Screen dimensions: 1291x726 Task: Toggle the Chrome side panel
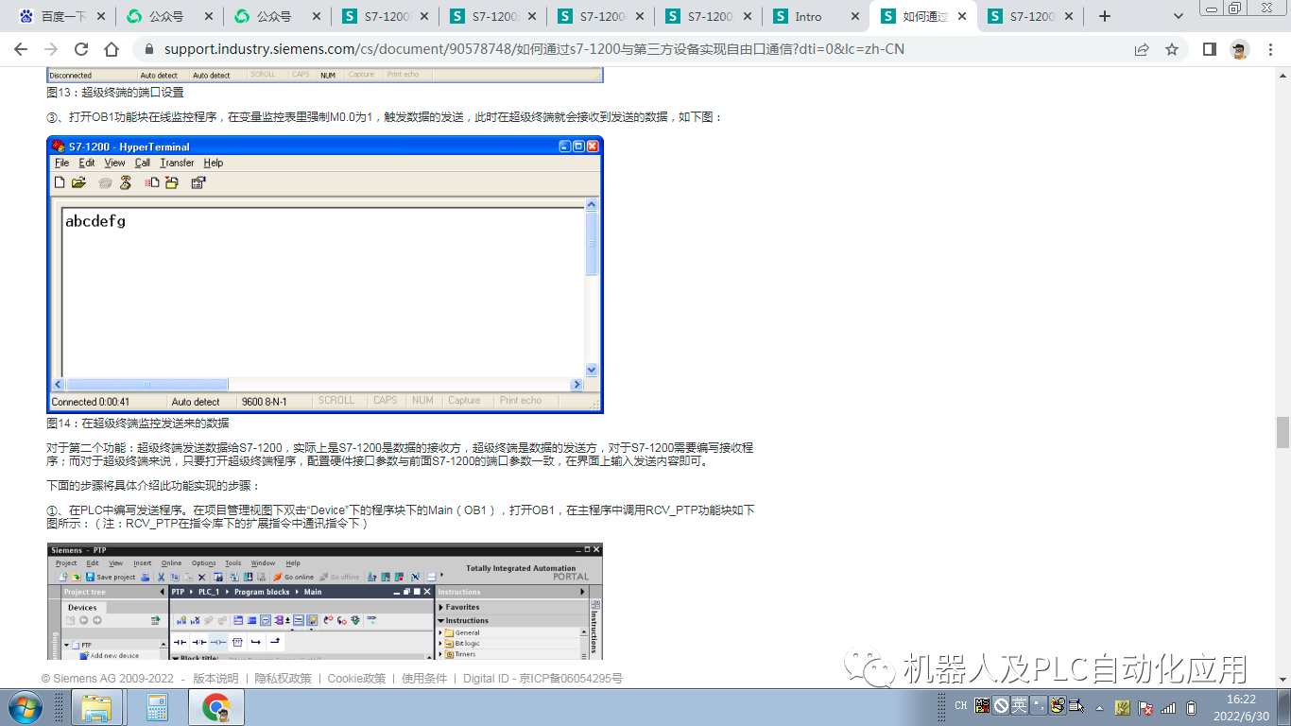click(x=1210, y=49)
